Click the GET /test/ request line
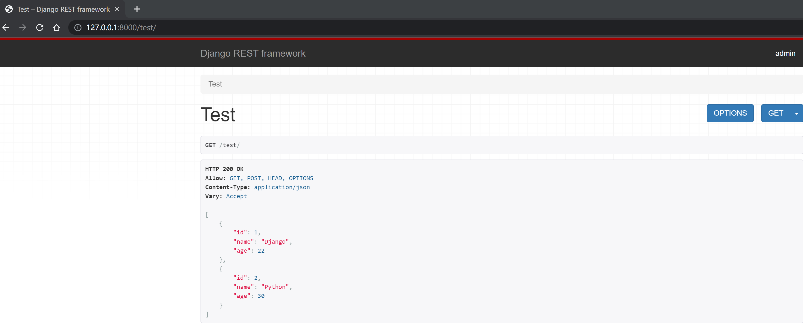This screenshot has width=803, height=323. [222, 145]
